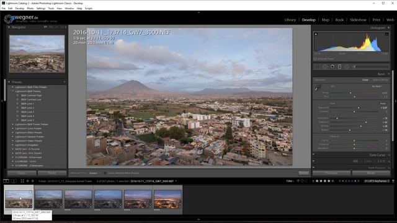397x223 pixels.
Task: Open filename dropdown in filmstrip path bar
Action: pyautogui.click(x=176, y=181)
